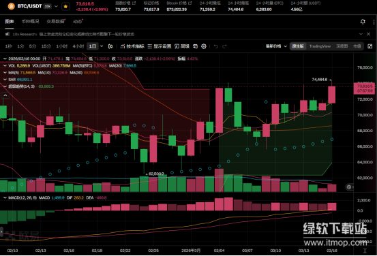Open the 交易数据 tab
Screen dimensions: 377x256
pyautogui.click(x=55, y=21)
